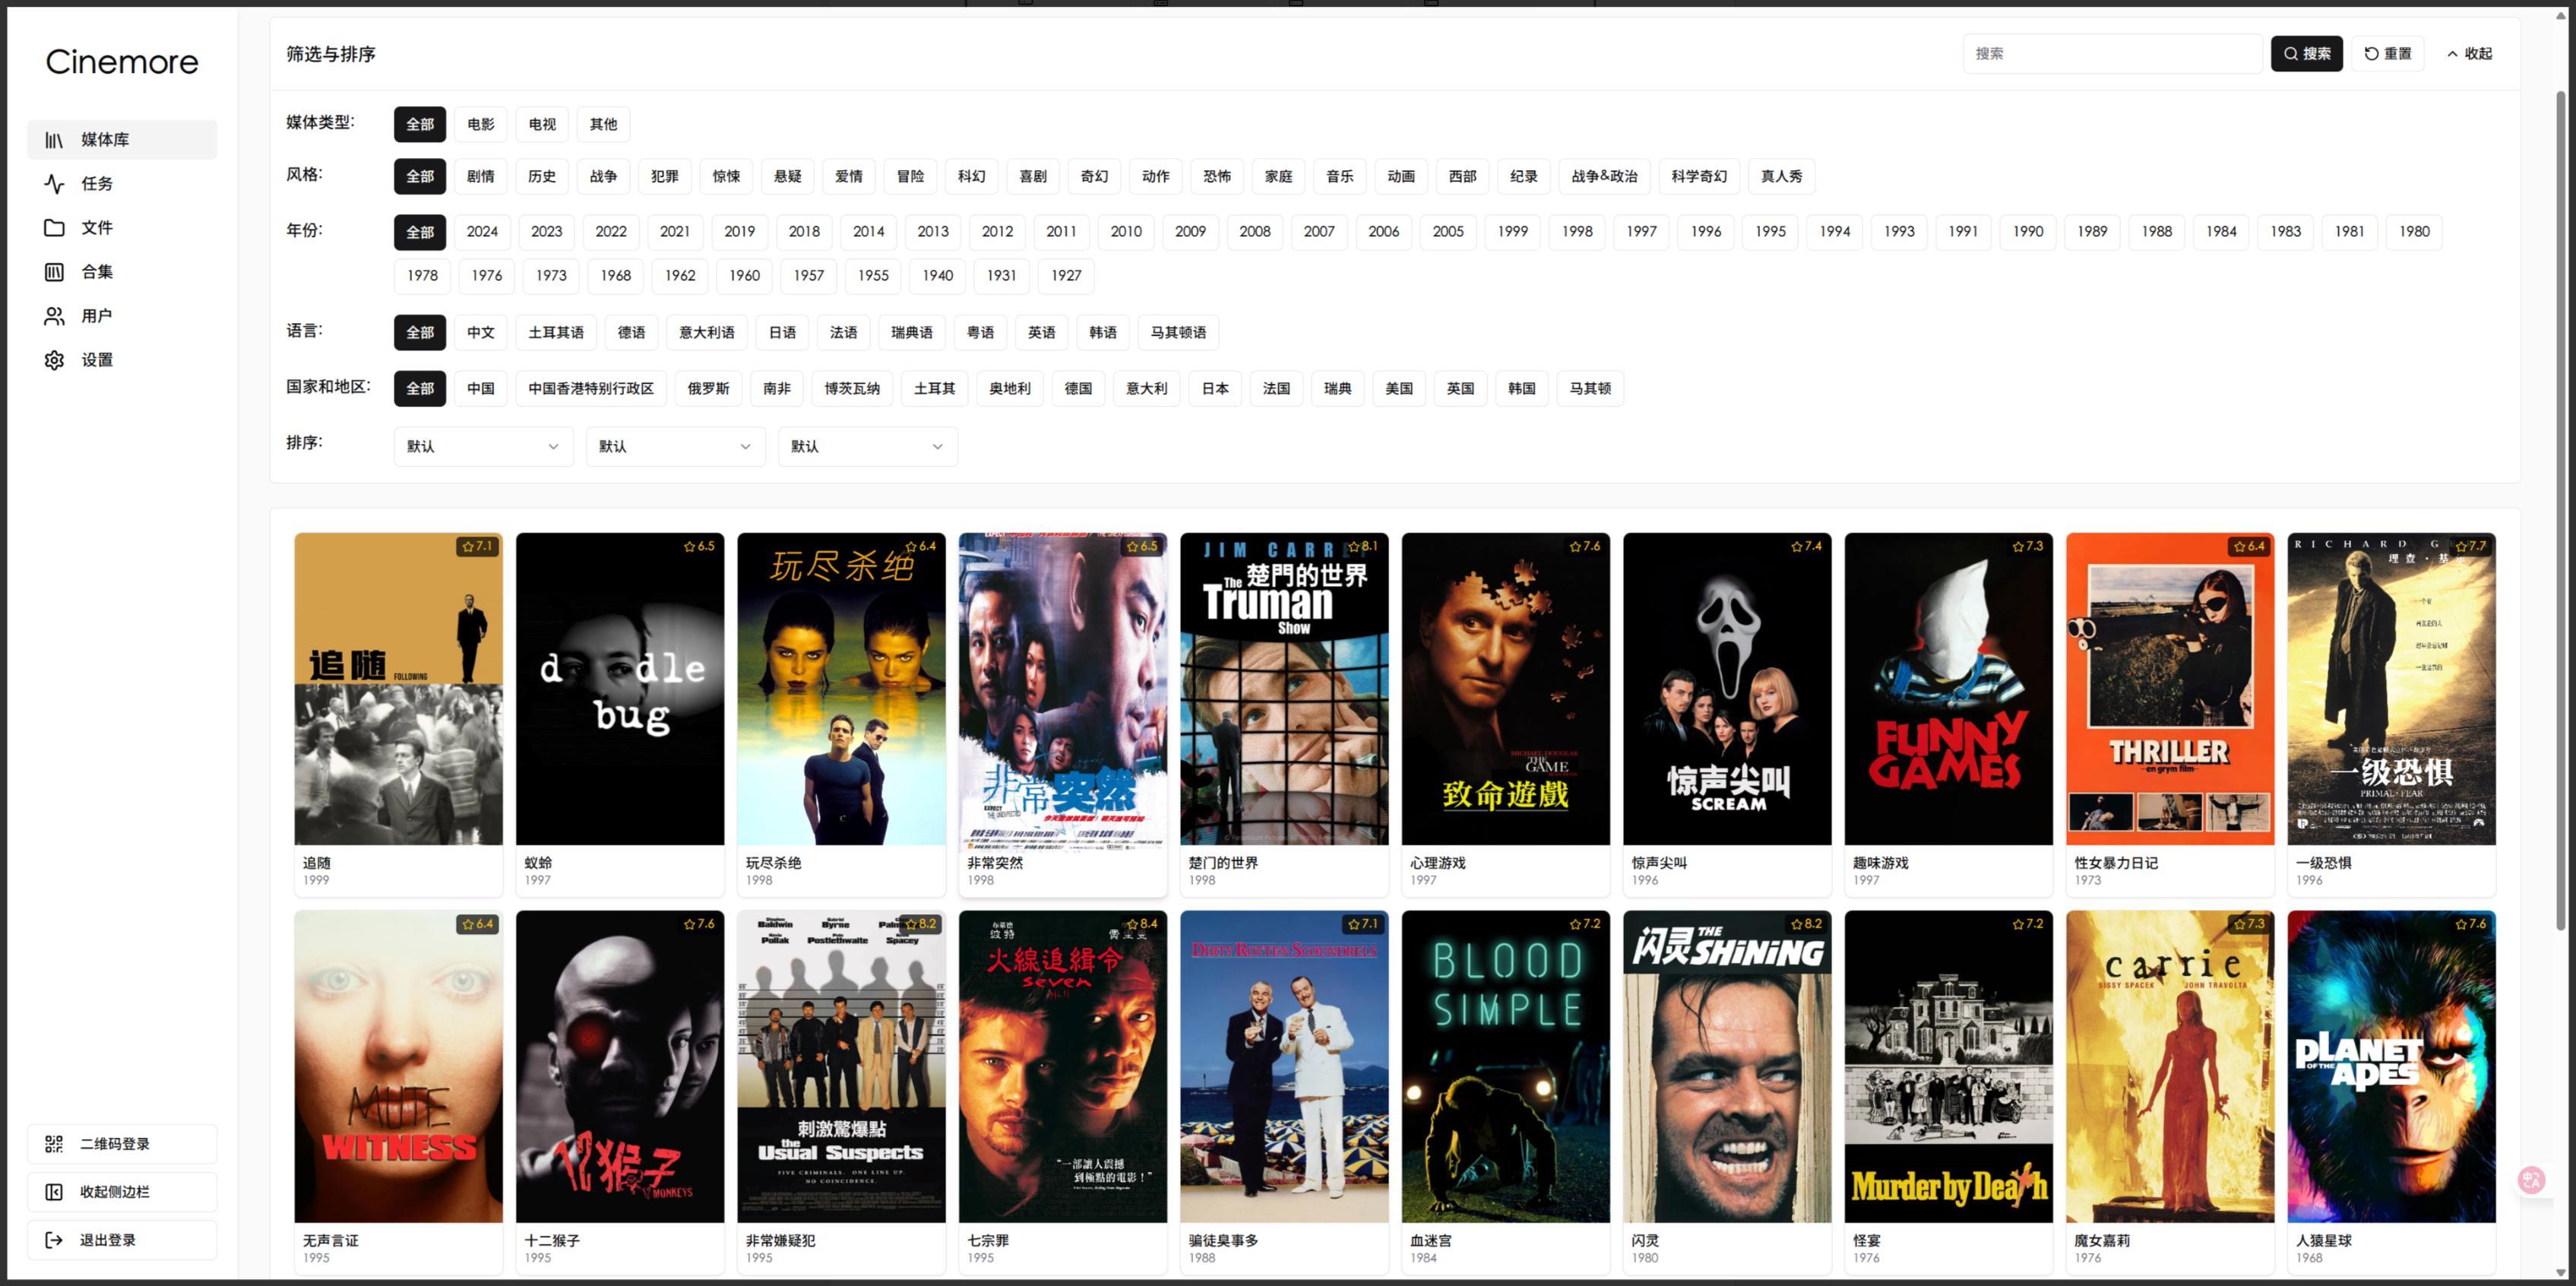Click the black 搜索 search button

tap(2306, 54)
